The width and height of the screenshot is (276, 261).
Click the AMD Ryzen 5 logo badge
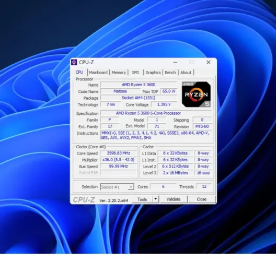point(196,94)
